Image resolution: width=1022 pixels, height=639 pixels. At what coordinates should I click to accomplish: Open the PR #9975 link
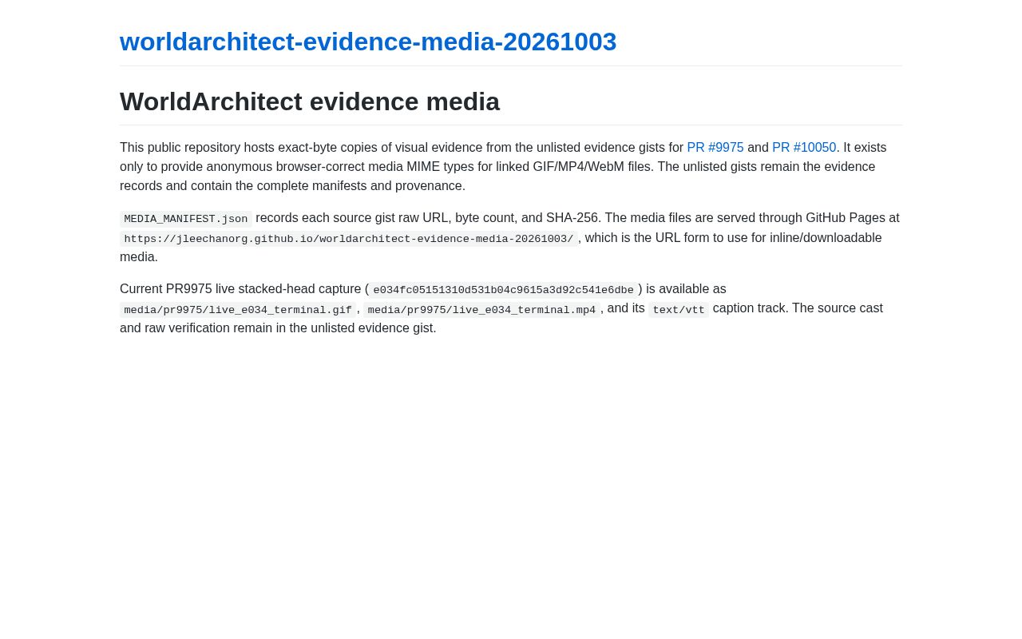click(x=715, y=148)
